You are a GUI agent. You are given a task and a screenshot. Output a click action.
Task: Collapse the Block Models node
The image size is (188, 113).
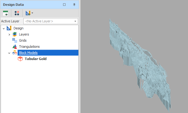click(x=9, y=53)
